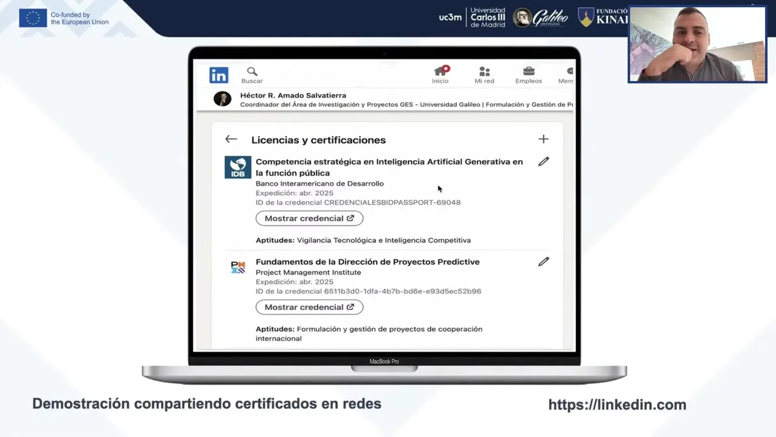
Task: Click the uc3m Universidad Carlos III logo
Action: coord(472,18)
